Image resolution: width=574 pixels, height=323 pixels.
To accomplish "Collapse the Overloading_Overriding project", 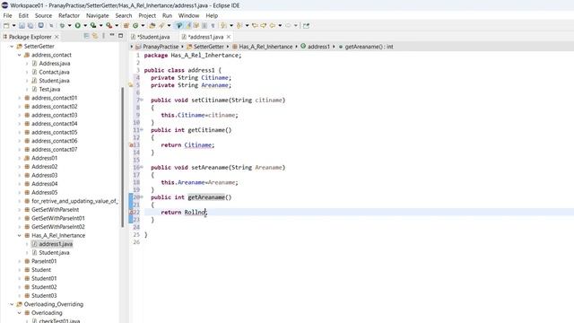I will point(12,304).
